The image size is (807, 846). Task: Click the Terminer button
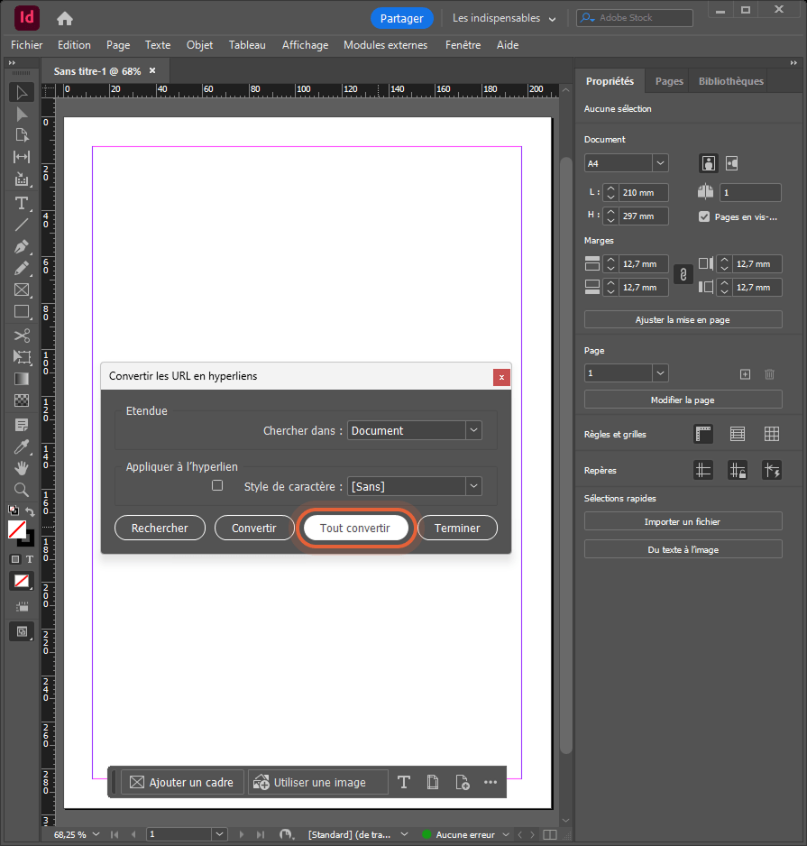tap(457, 529)
